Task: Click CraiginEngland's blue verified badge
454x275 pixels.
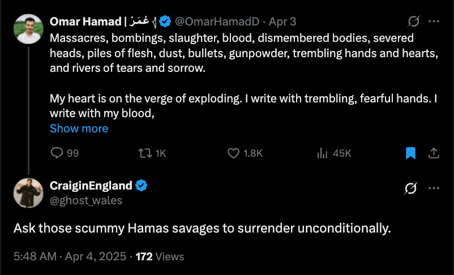Action: tap(141, 186)
